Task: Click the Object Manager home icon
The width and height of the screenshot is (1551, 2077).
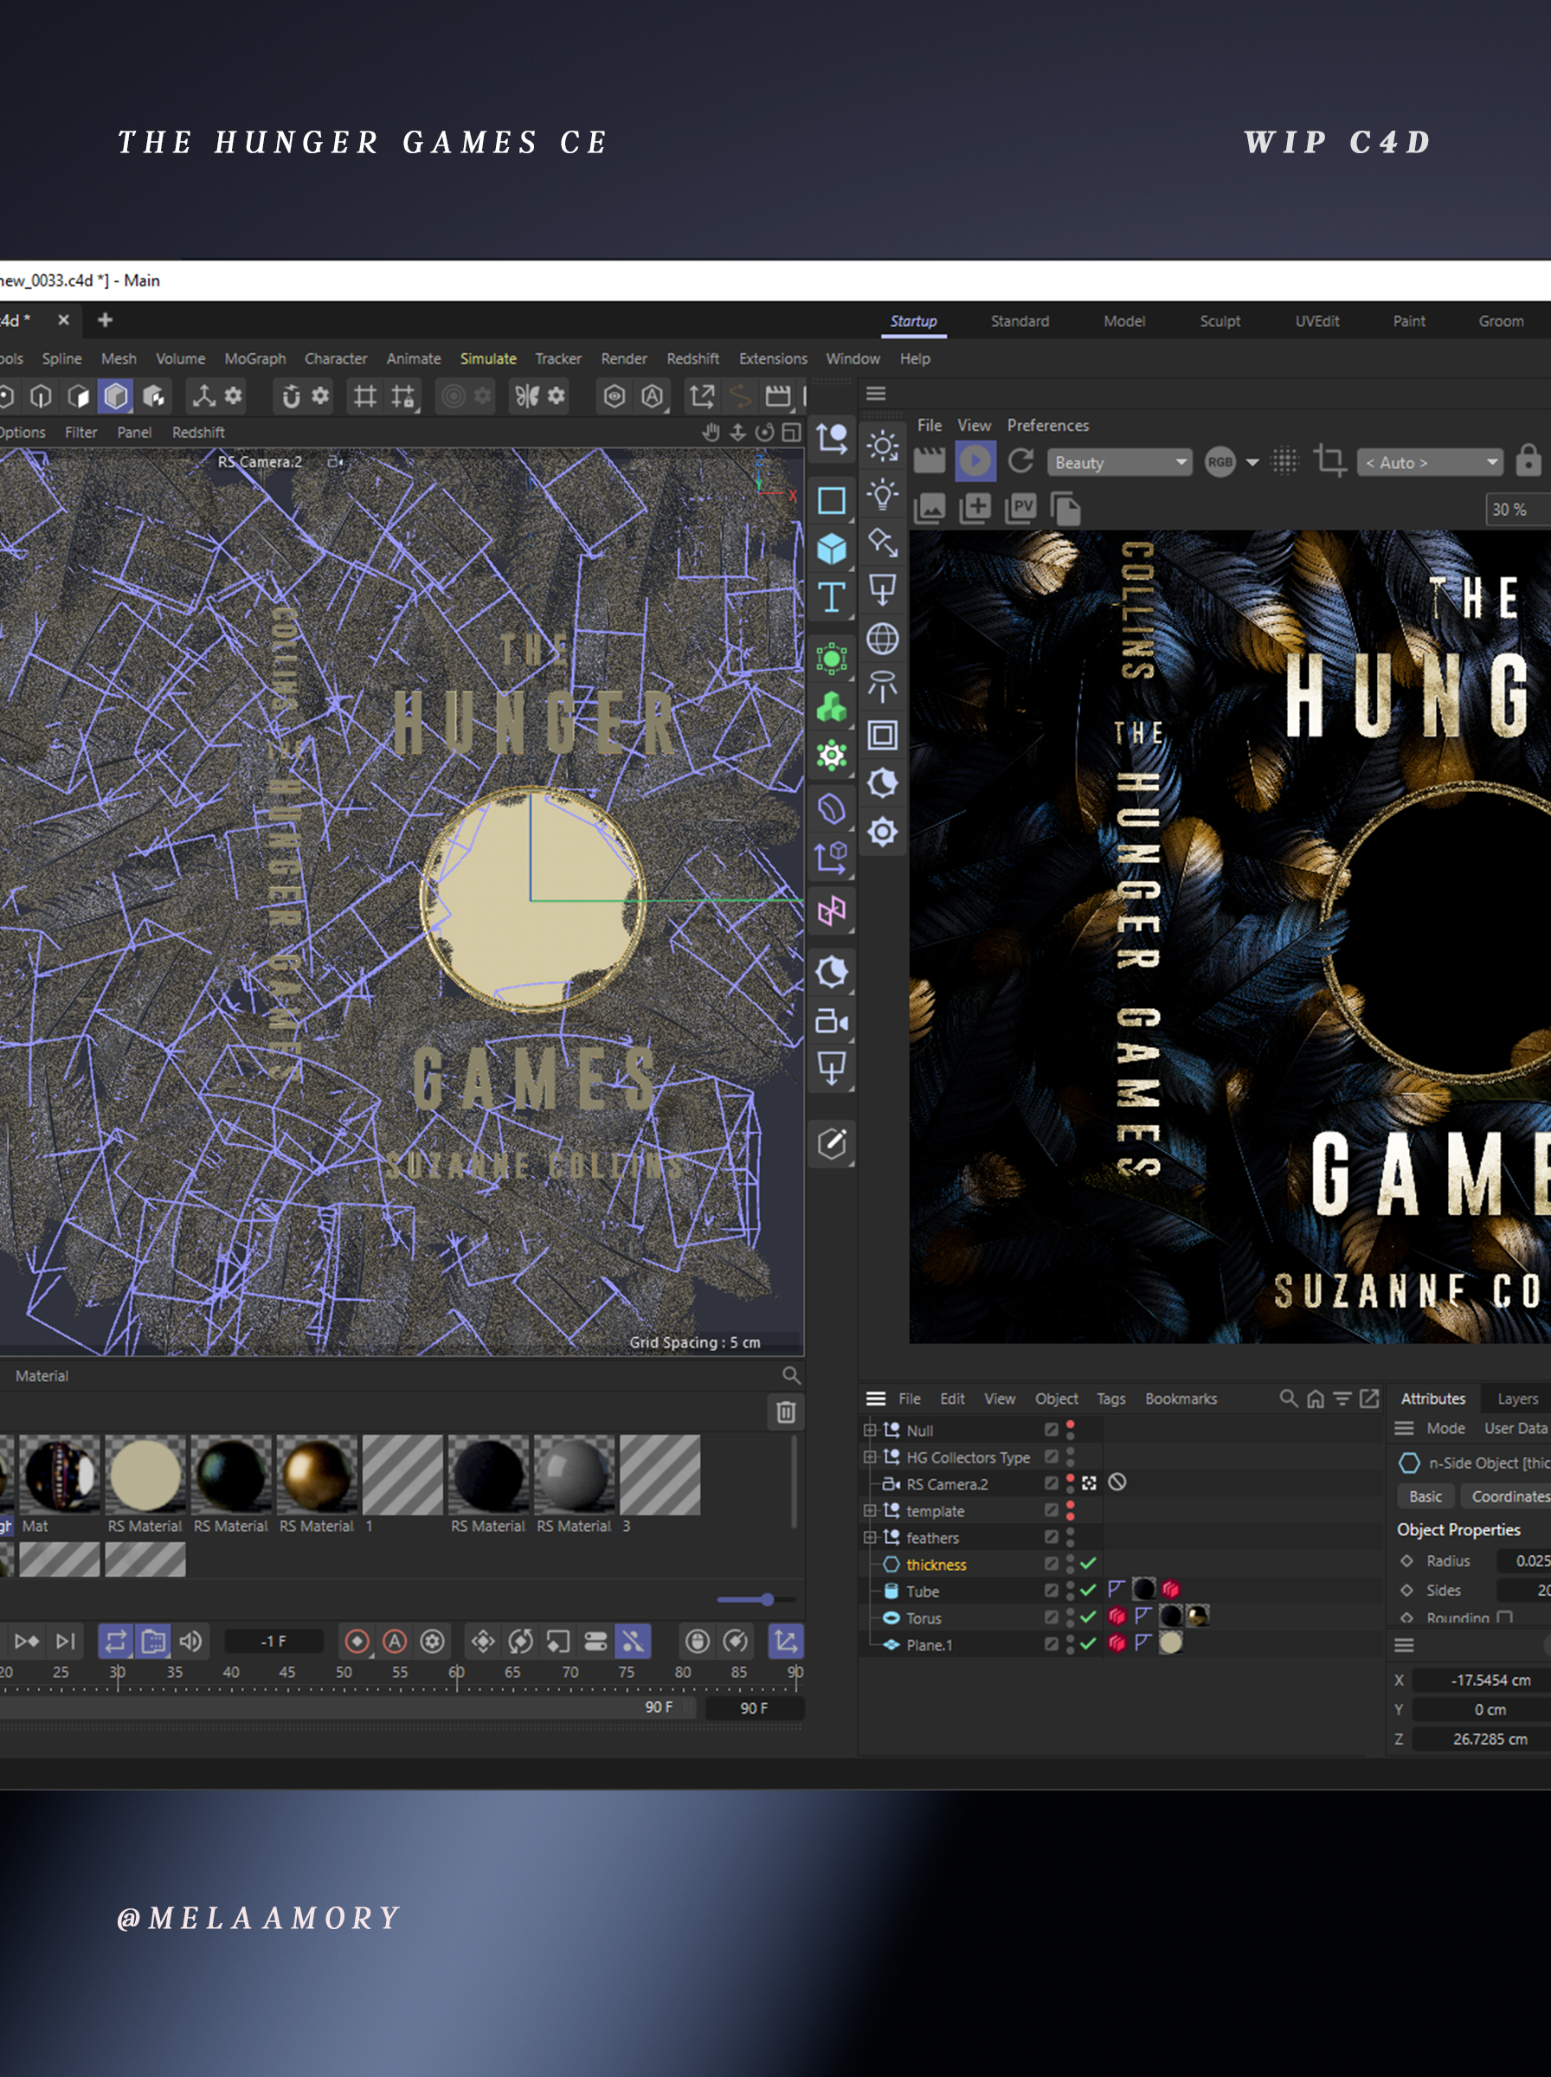Action: tap(1316, 1399)
